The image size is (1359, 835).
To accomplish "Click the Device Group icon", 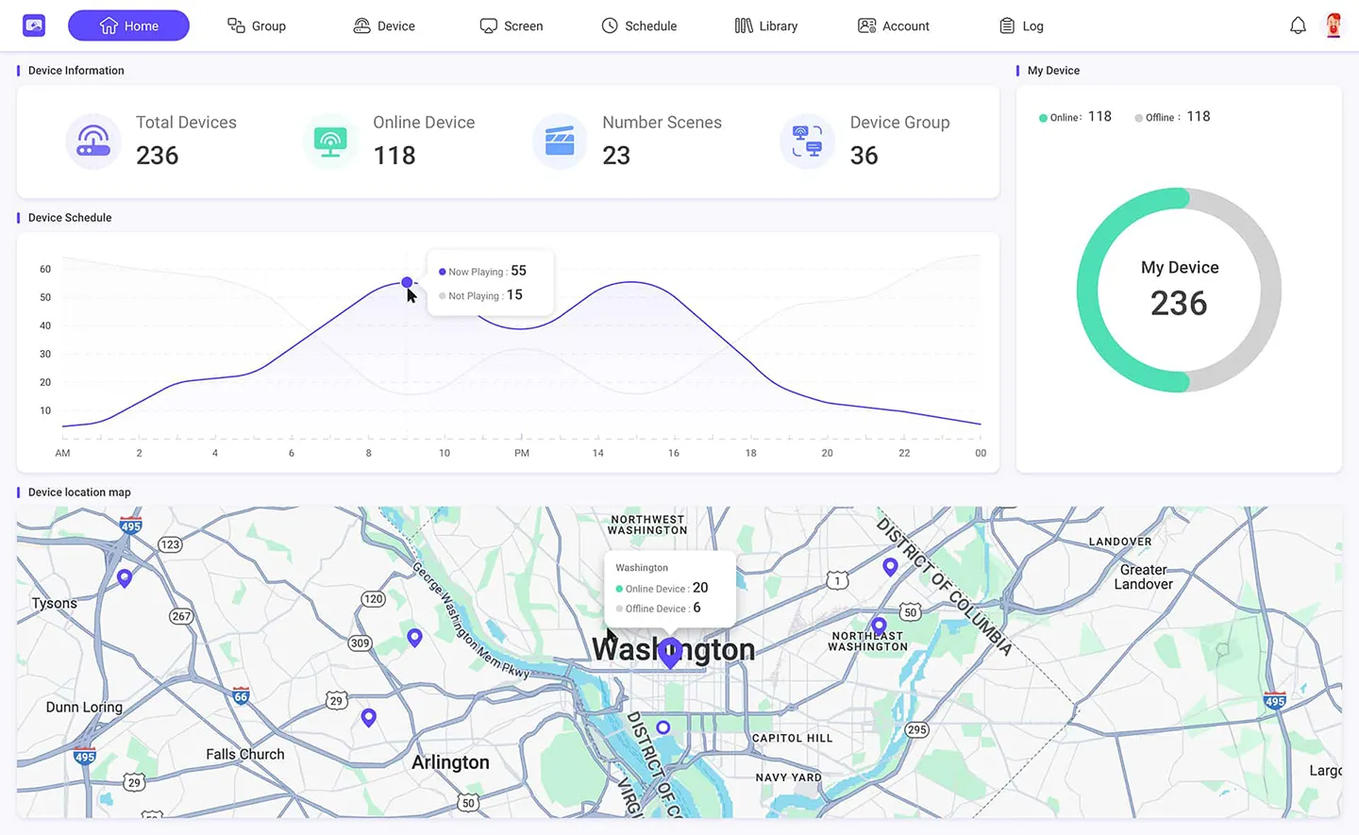I will click(x=807, y=142).
